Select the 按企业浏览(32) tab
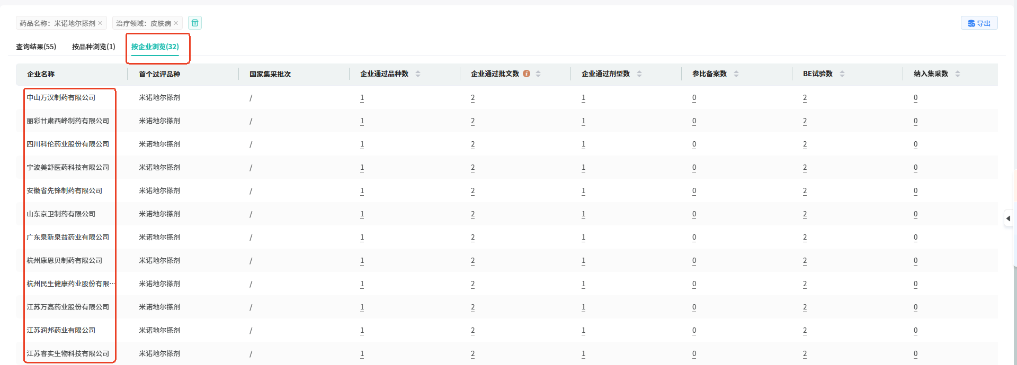This screenshot has width=1017, height=365. point(155,47)
